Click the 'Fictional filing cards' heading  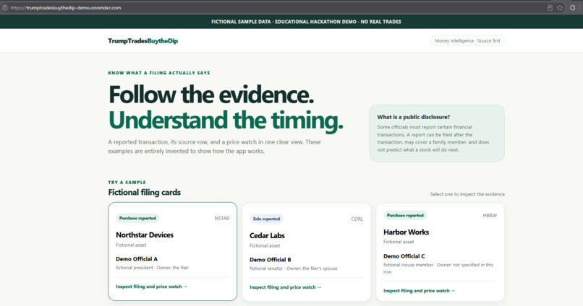(x=144, y=192)
